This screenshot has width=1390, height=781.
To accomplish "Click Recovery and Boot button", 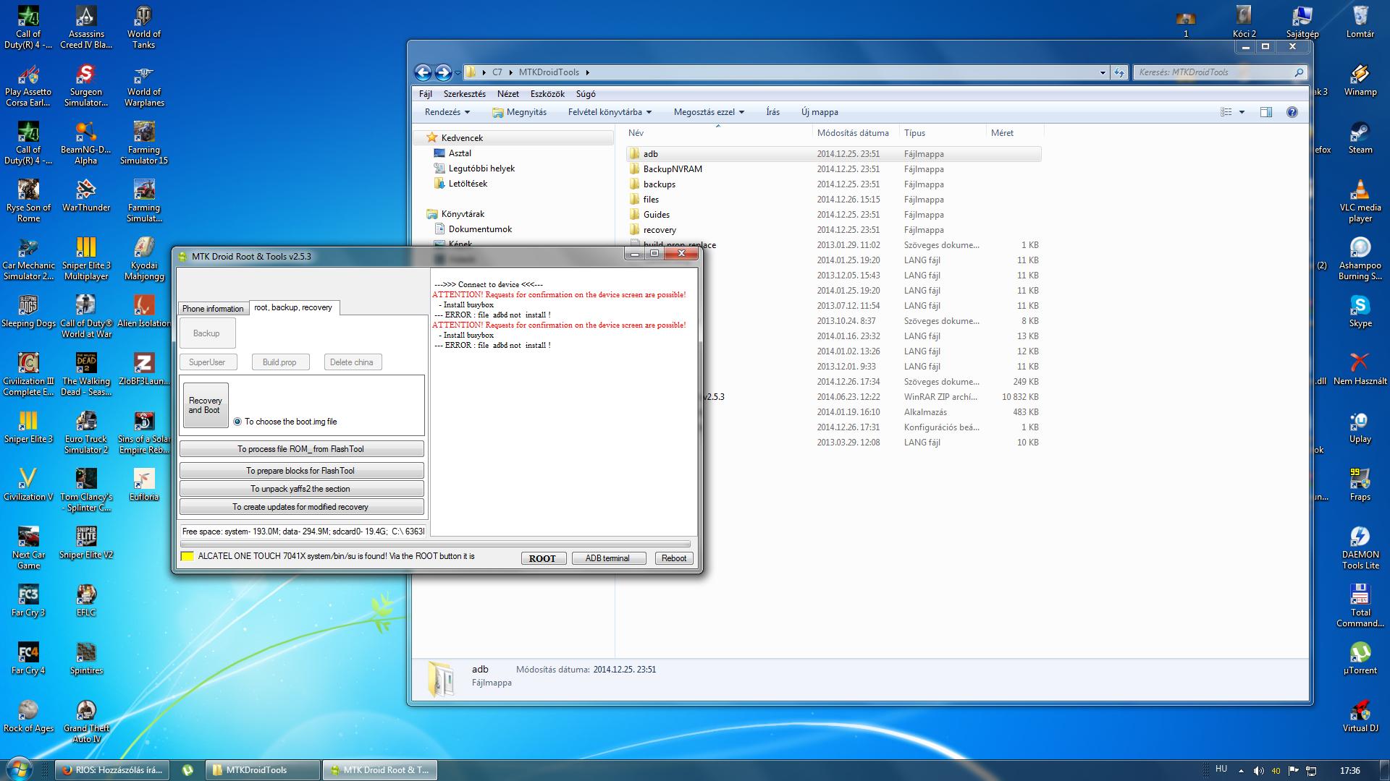I will coord(206,405).
